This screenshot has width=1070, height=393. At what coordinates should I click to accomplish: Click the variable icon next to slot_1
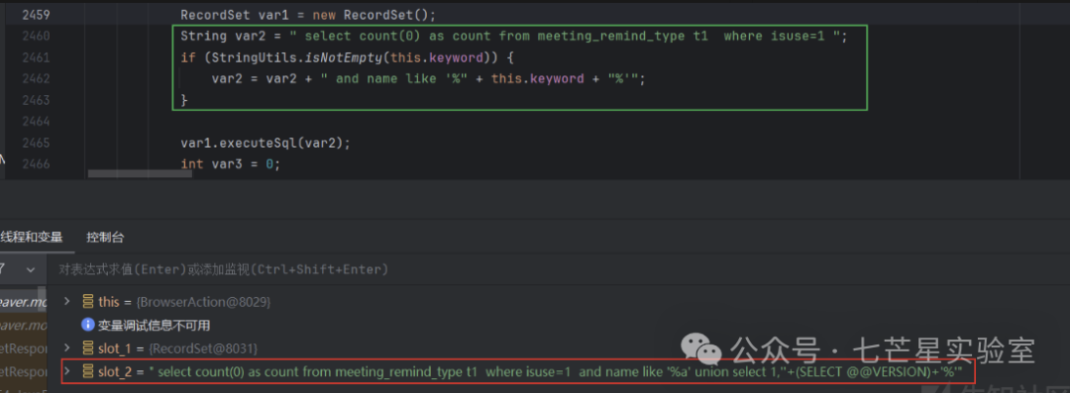pos(87,348)
